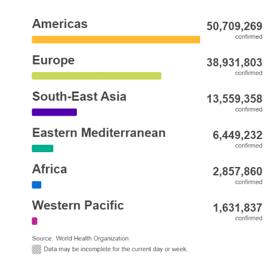Click the orange Americas bar
The width and height of the screenshot is (273, 262).
click(116, 39)
